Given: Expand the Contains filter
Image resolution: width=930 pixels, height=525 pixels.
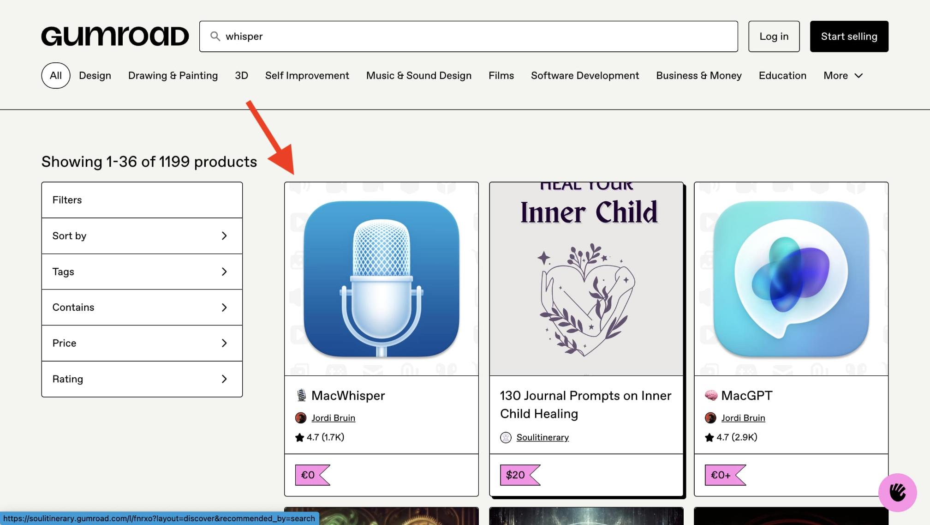Looking at the screenshot, I should point(142,308).
